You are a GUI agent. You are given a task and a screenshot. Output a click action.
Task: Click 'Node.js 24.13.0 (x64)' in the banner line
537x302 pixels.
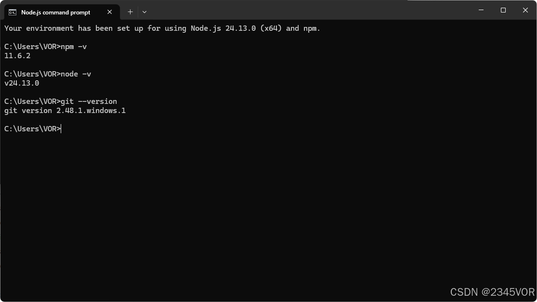pyautogui.click(x=236, y=28)
